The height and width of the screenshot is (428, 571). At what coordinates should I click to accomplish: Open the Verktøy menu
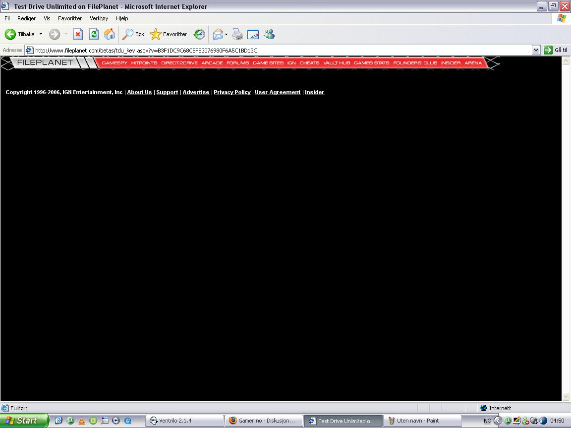[99, 18]
